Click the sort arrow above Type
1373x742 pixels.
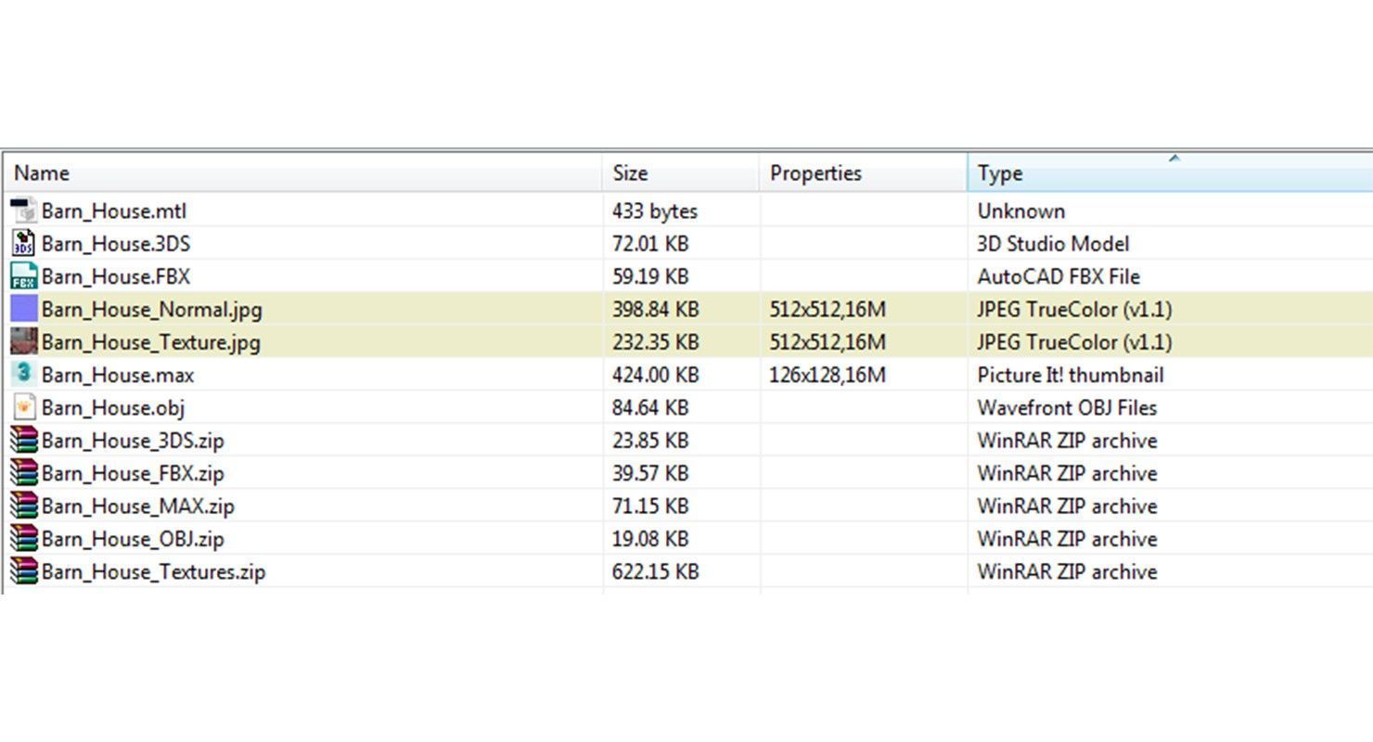click(x=1174, y=159)
